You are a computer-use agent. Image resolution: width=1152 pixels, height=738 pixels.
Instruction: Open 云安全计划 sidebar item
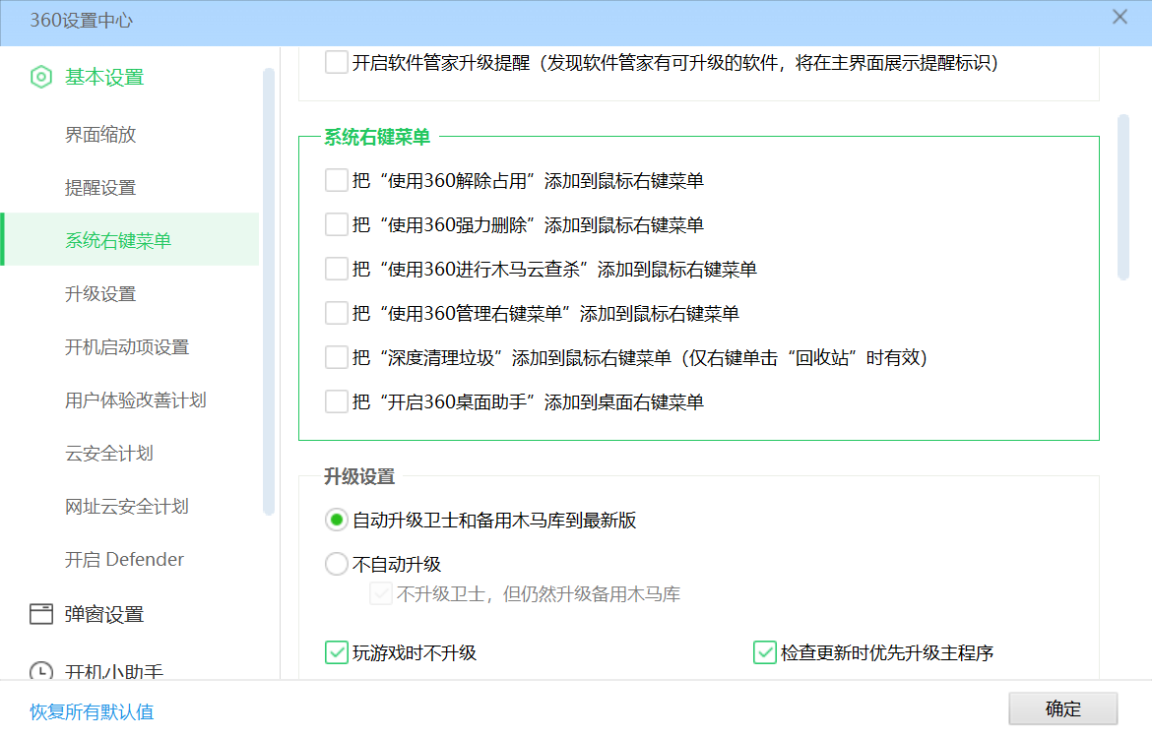pyautogui.click(x=109, y=453)
